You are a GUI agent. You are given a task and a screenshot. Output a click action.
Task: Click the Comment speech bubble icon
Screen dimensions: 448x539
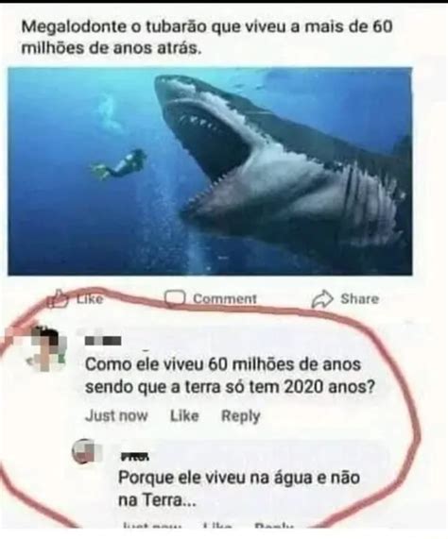pyautogui.click(x=175, y=298)
